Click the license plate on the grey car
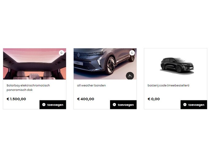 click(78, 63)
